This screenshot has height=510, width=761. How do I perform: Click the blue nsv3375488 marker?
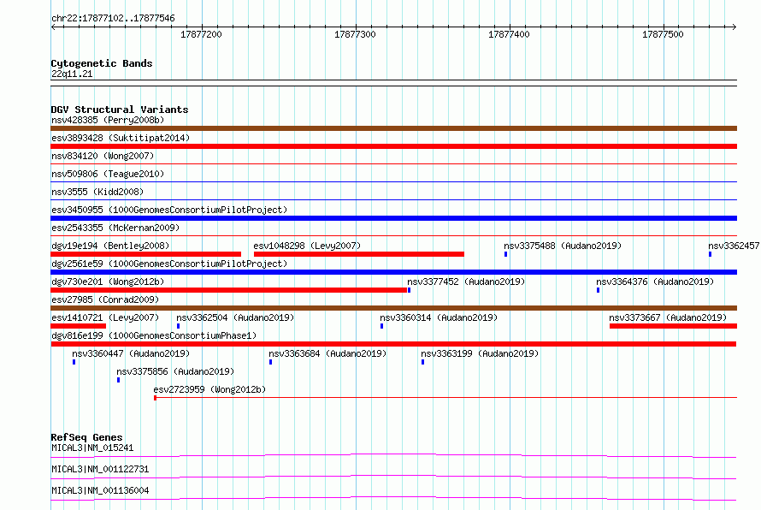[505, 254]
